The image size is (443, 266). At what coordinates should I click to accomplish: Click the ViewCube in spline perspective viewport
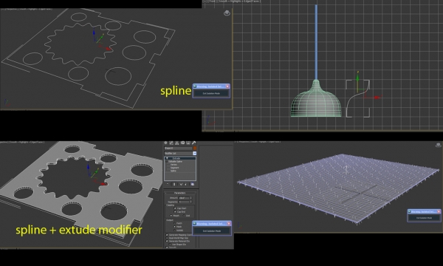[227, 13]
